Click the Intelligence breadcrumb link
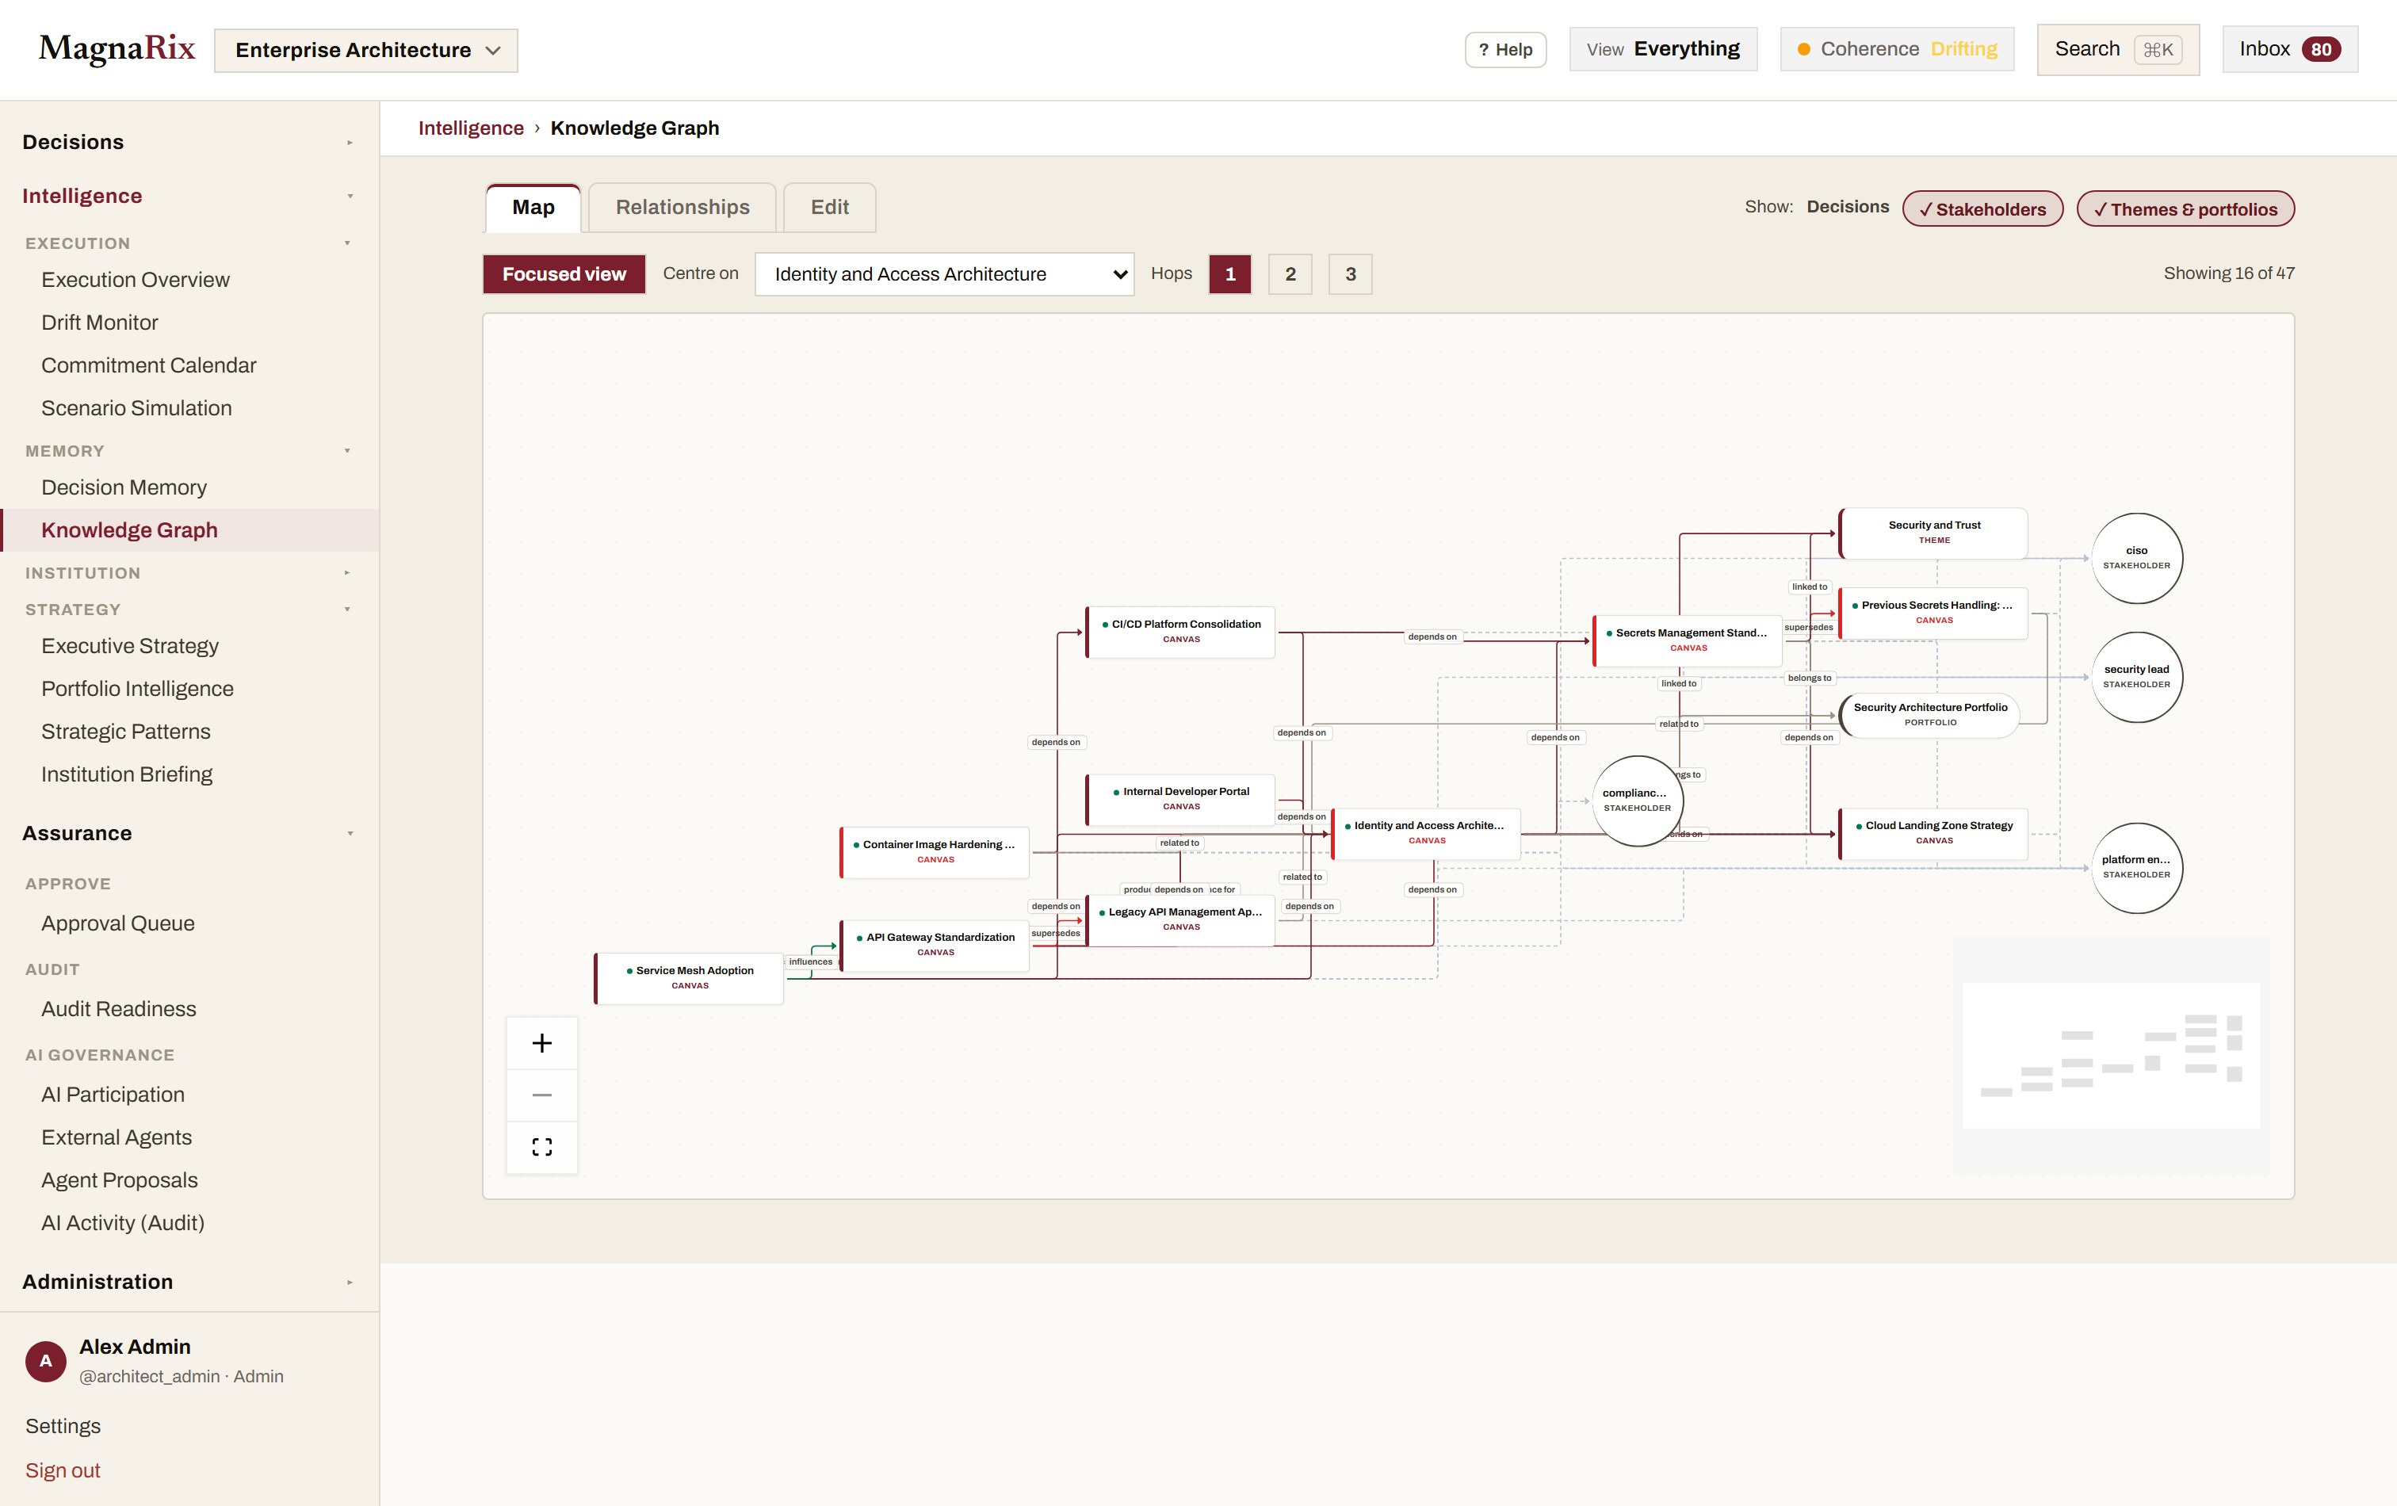2397x1506 pixels. (x=471, y=128)
